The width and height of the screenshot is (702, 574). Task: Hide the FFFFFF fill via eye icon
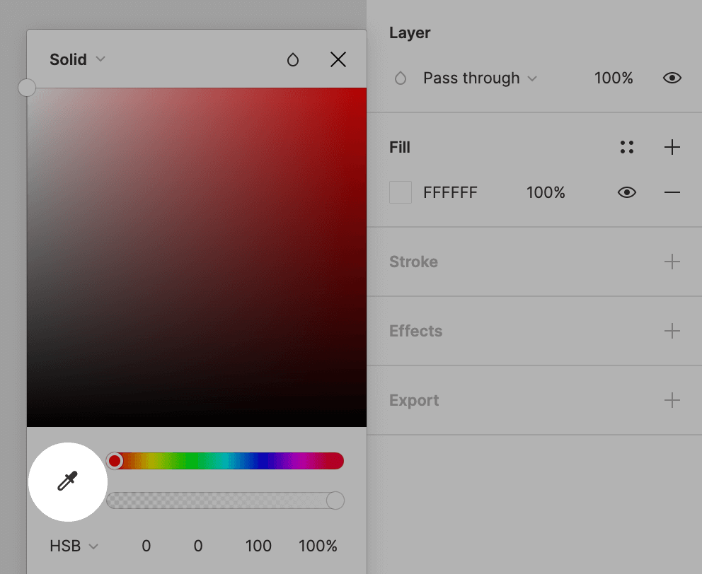click(626, 192)
